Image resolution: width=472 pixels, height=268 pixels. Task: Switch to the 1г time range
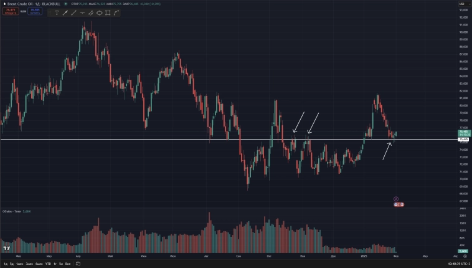tap(55, 264)
